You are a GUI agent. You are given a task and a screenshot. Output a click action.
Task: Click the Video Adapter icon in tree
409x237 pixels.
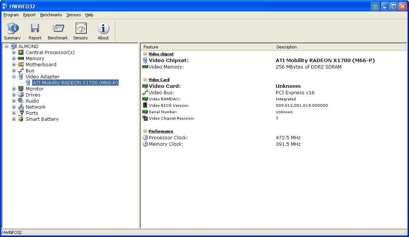coord(21,76)
